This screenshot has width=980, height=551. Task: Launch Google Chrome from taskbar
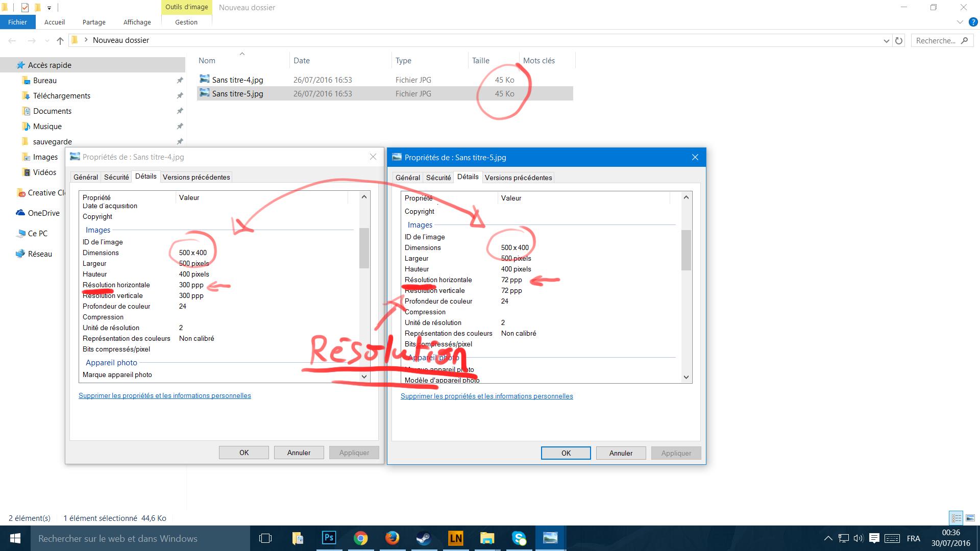tap(361, 538)
